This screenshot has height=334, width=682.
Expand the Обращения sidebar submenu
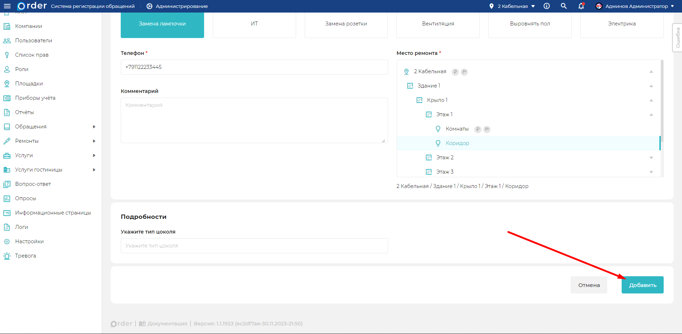(94, 127)
